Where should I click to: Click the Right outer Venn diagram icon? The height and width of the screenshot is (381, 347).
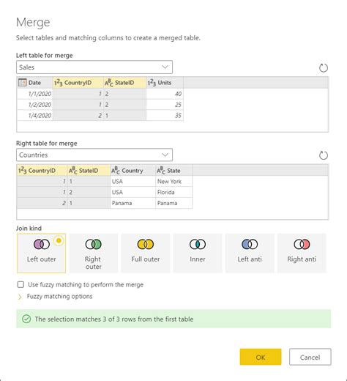(93, 244)
